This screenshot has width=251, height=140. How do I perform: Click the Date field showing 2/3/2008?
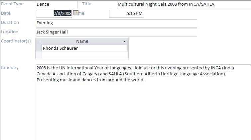pos(54,14)
